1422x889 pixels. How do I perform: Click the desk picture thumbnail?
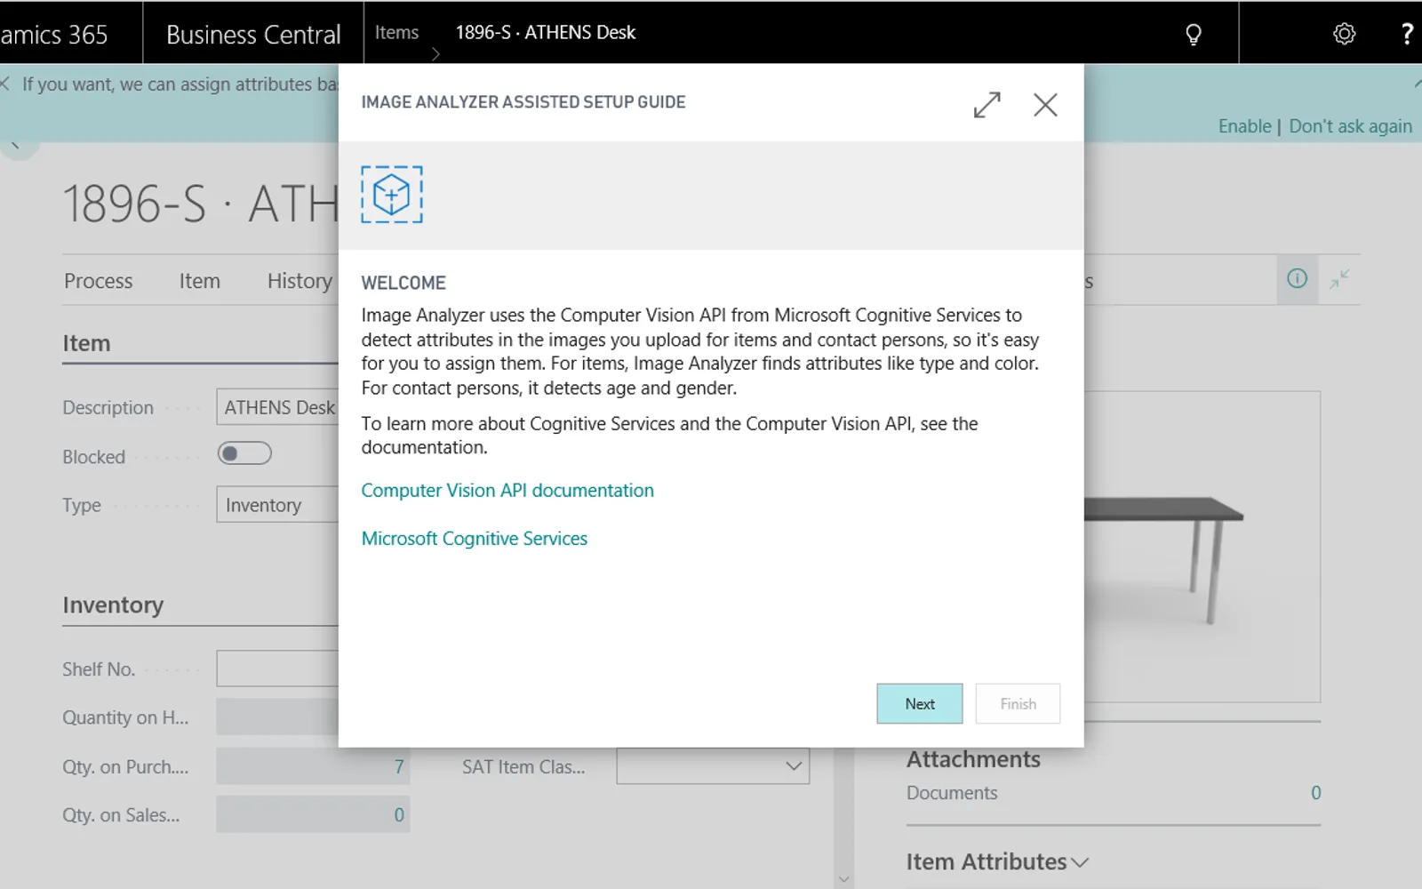tap(1202, 547)
